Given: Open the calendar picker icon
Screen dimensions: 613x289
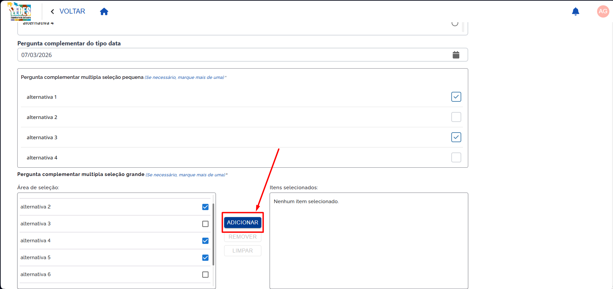Looking at the screenshot, I should pos(456,55).
